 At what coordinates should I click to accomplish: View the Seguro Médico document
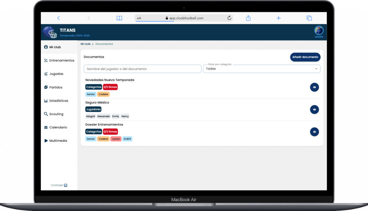pyautogui.click(x=314, y=109)
